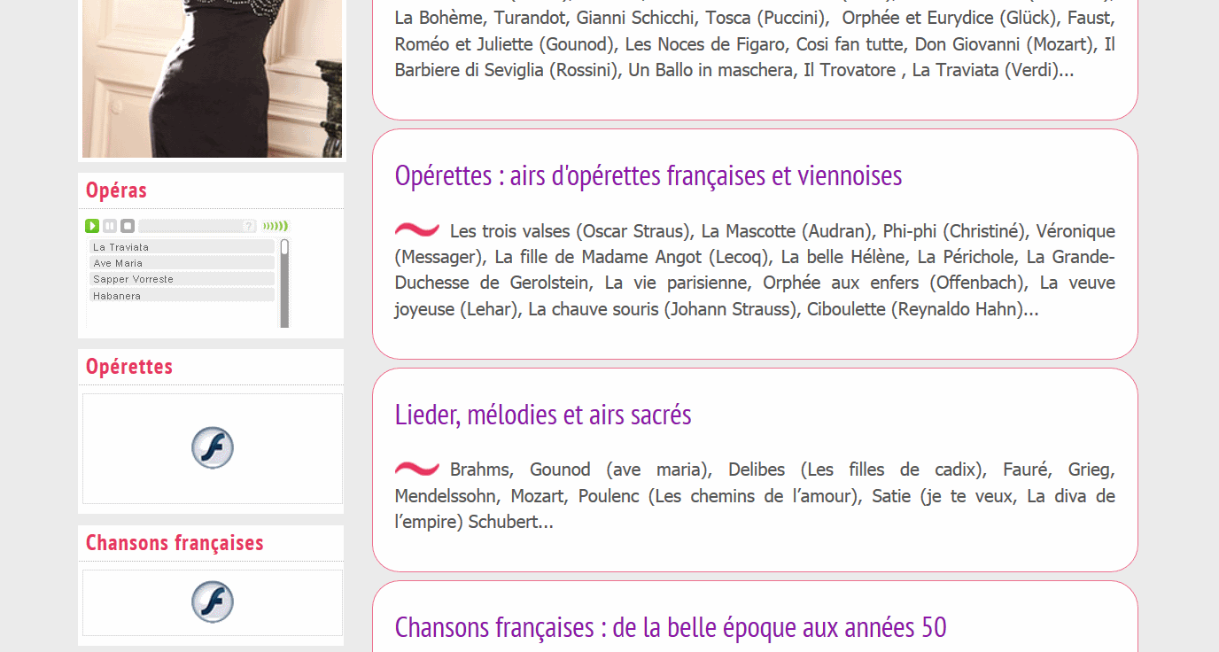
Task: Select the Ave Maria track
Action: pyautogui.click(x=182, y=263)
